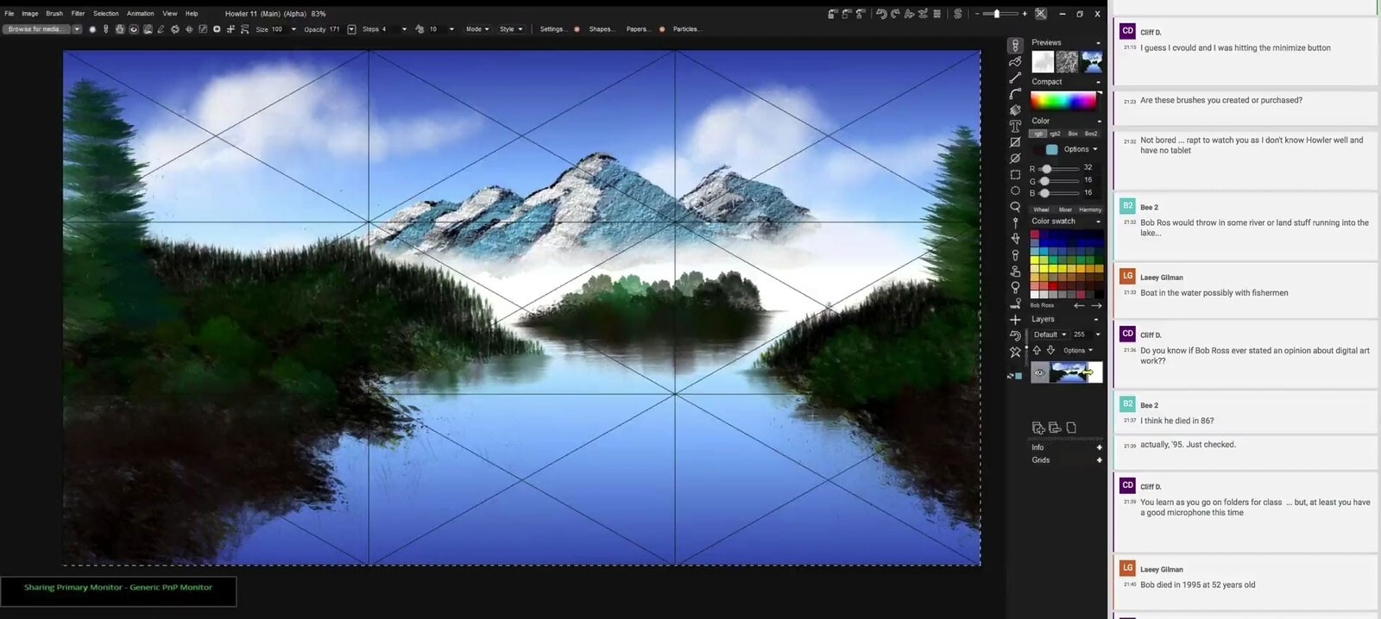
Task: Click the top bar zoom slider
Action: [x=1001, y=14]
